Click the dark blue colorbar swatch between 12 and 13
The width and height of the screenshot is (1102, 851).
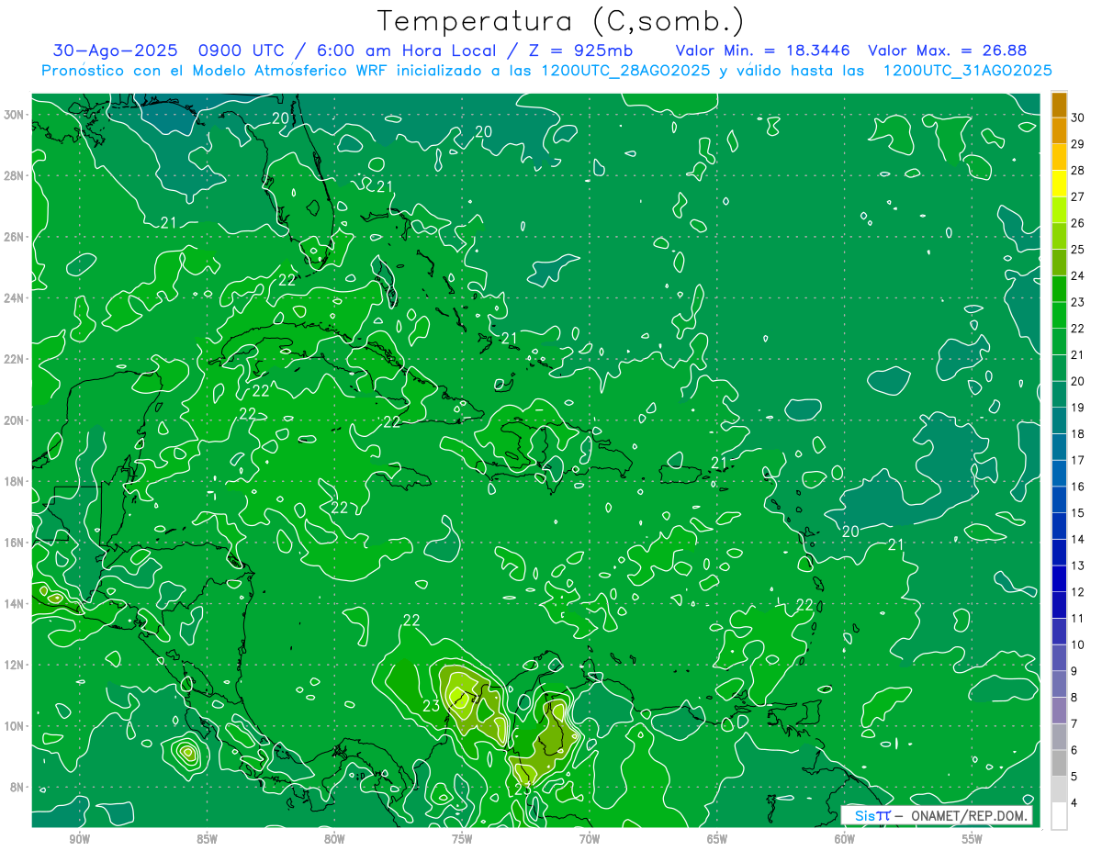[x=1059, y=579]
